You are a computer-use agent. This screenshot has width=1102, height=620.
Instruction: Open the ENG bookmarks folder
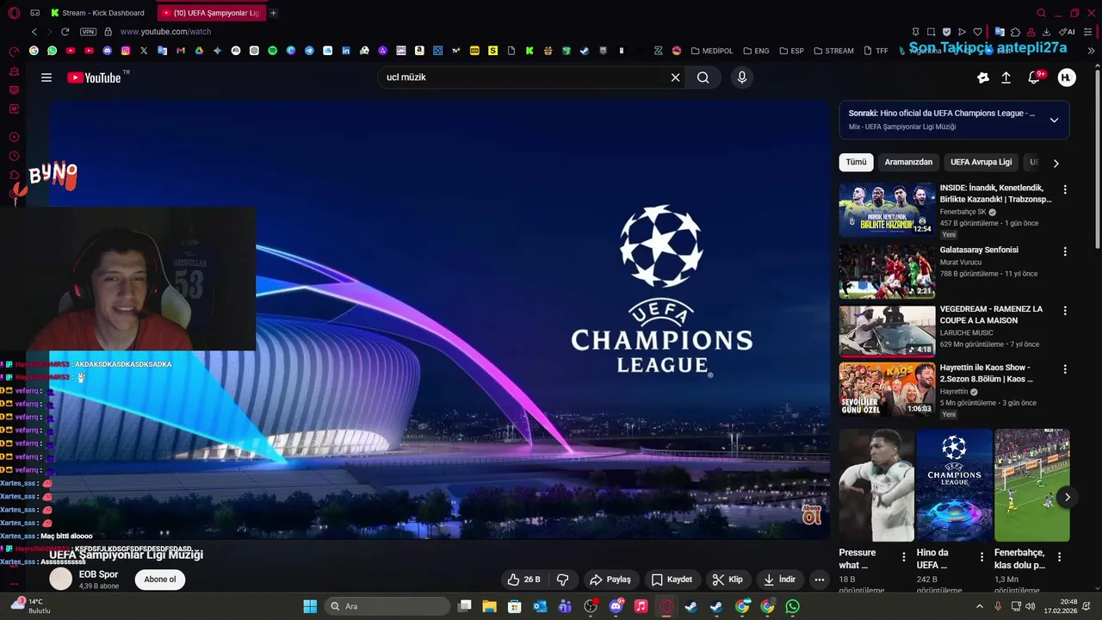757,51
